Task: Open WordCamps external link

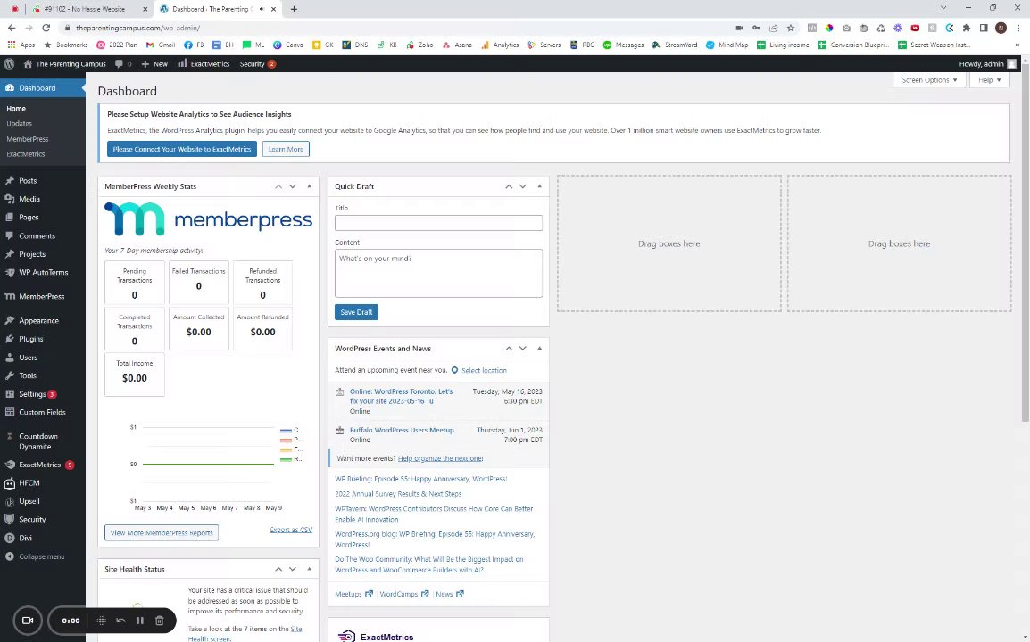Action: (x=404, y=594)
